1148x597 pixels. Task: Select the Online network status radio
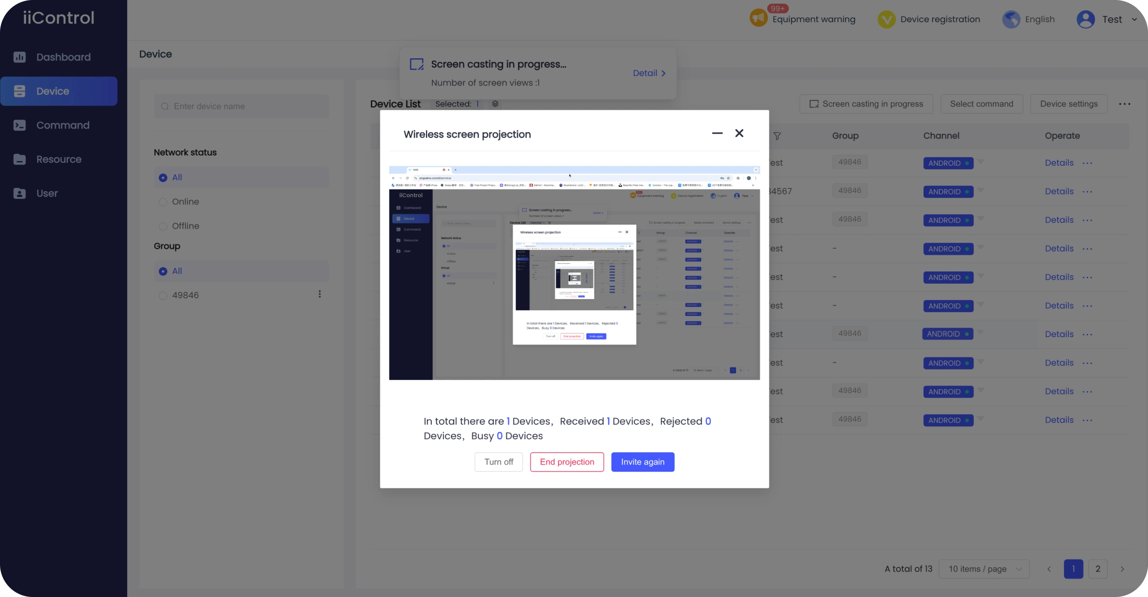pos(163,202)
